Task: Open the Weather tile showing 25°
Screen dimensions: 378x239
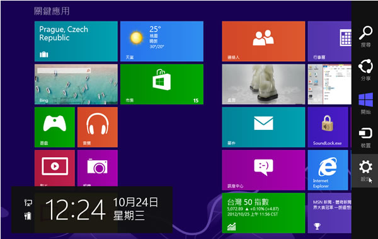Action: [162, 41]
